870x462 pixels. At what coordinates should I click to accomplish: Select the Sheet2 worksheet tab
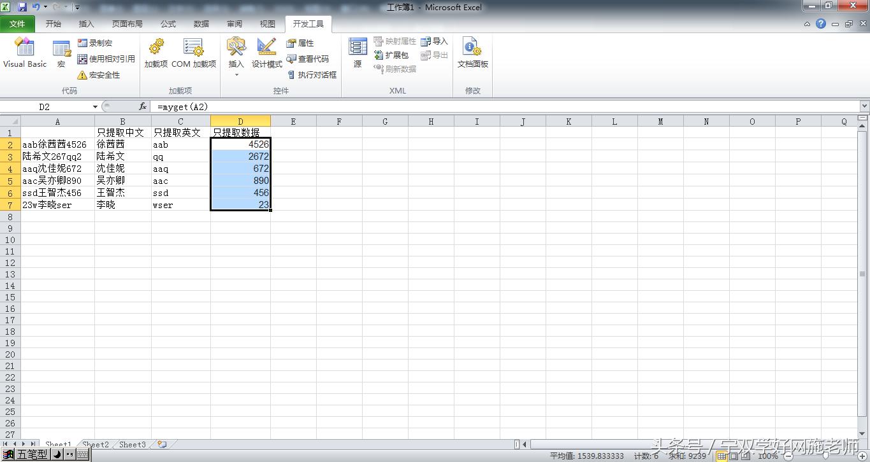click(x=96, y=445)
